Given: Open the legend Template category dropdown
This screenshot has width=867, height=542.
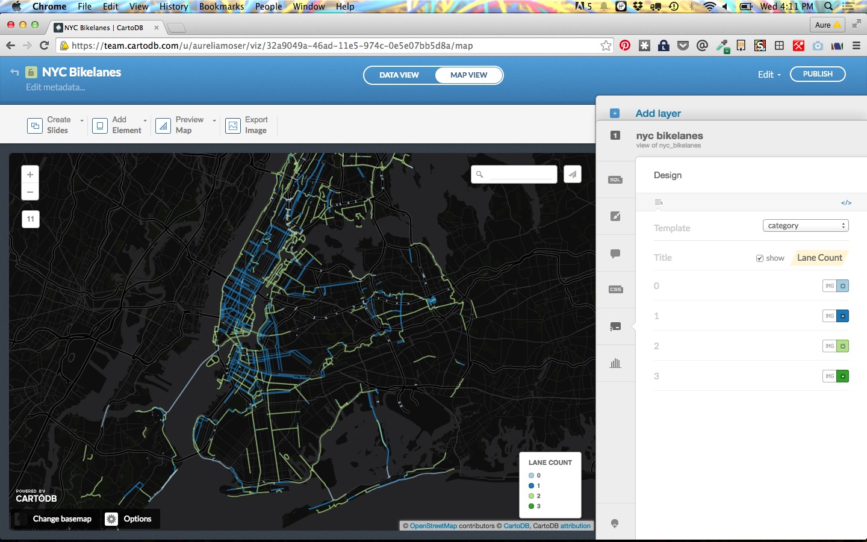Looking at the screenshot, I should [806, 226].
